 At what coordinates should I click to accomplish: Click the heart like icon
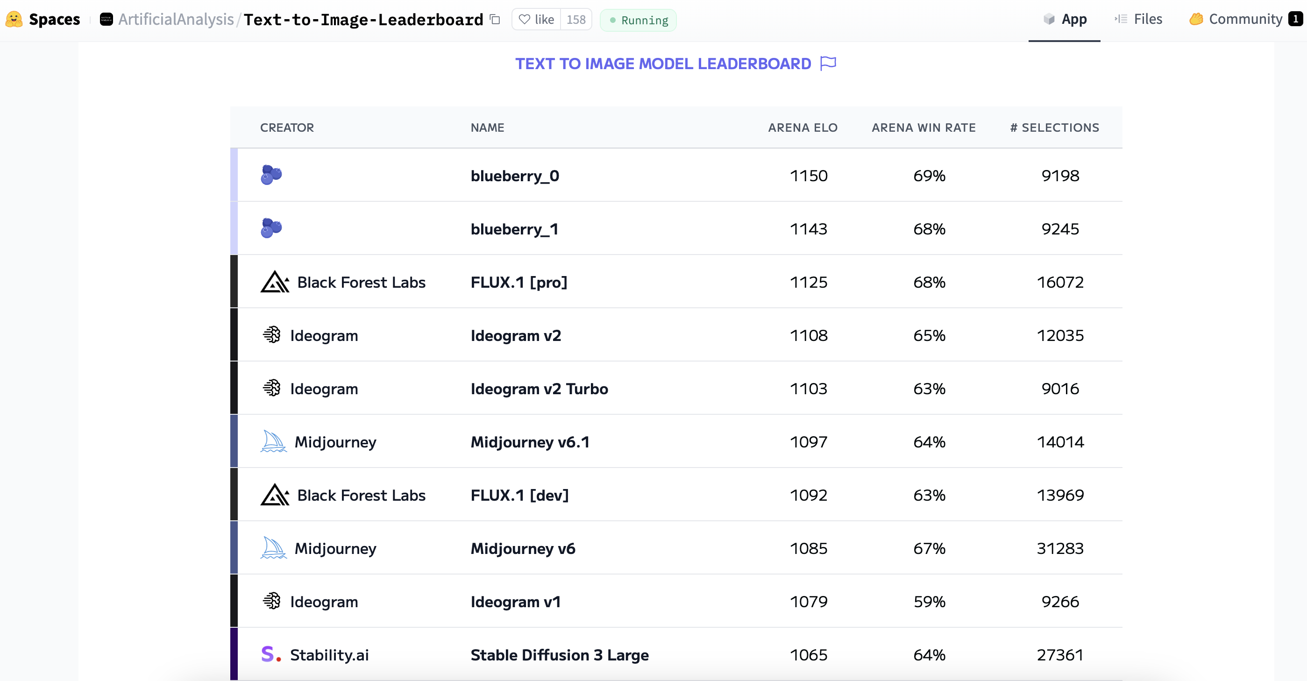click(x=525, y=20)
